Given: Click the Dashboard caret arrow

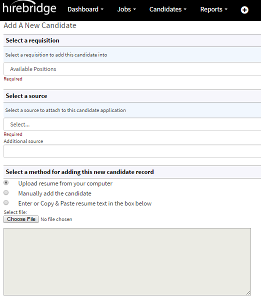Looking at the screenshot, I should click(x=102, y=9).
